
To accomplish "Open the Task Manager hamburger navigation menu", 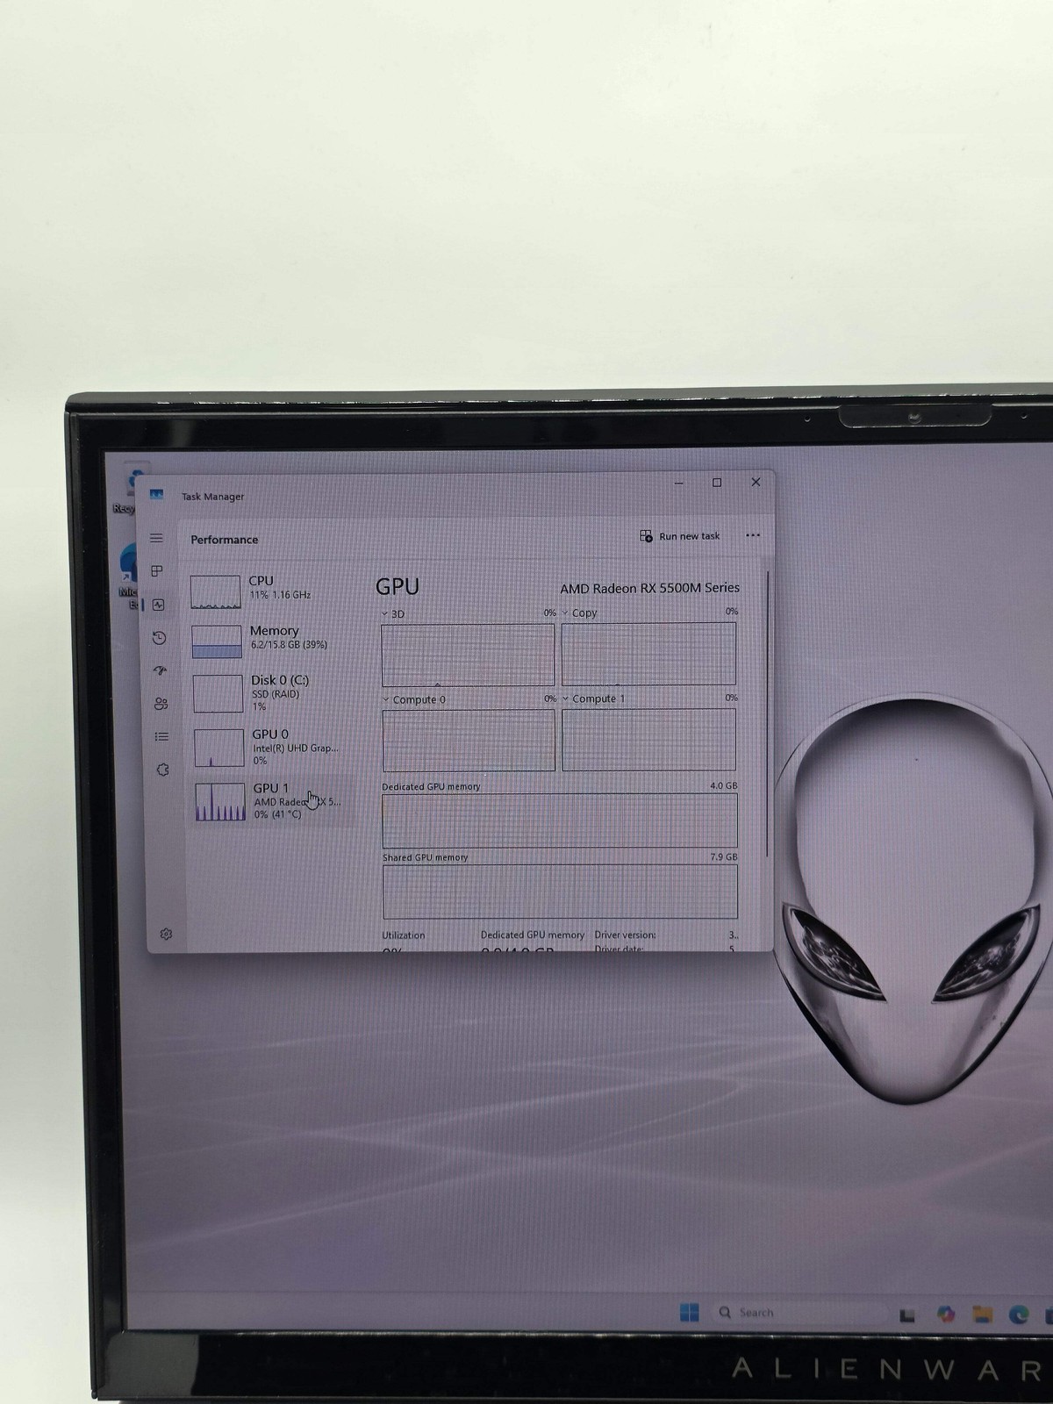I will tap(156, 538).
